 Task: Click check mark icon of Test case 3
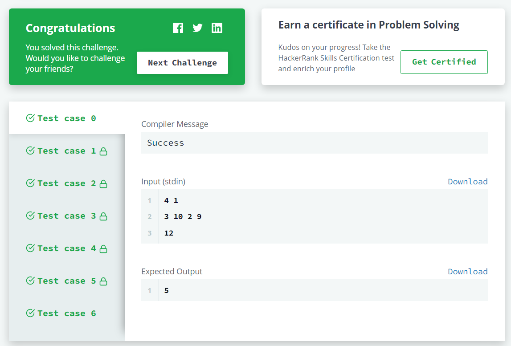30,216
